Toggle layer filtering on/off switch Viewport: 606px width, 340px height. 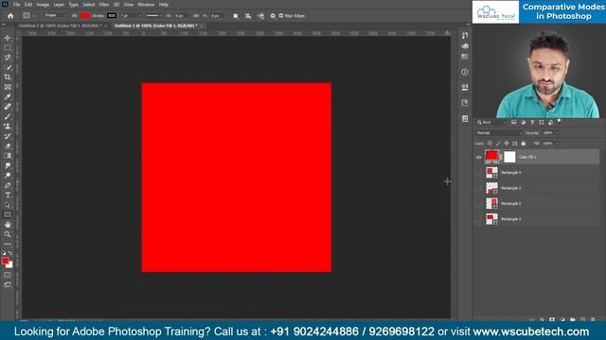[559, 122]
